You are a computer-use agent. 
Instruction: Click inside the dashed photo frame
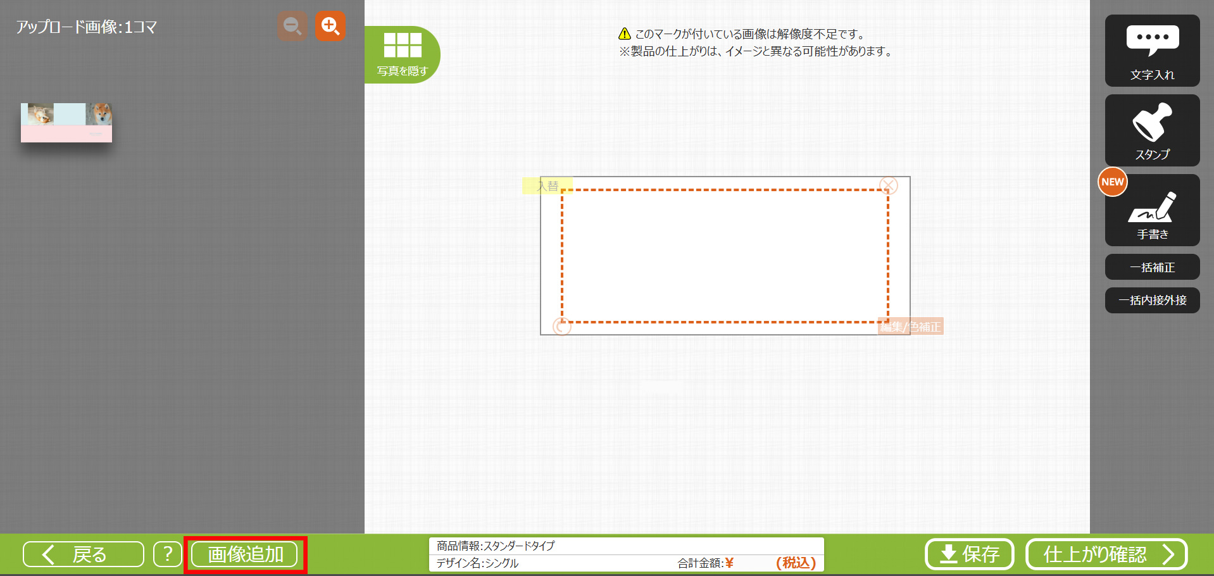pyautogui.click(x=725, y=256)
